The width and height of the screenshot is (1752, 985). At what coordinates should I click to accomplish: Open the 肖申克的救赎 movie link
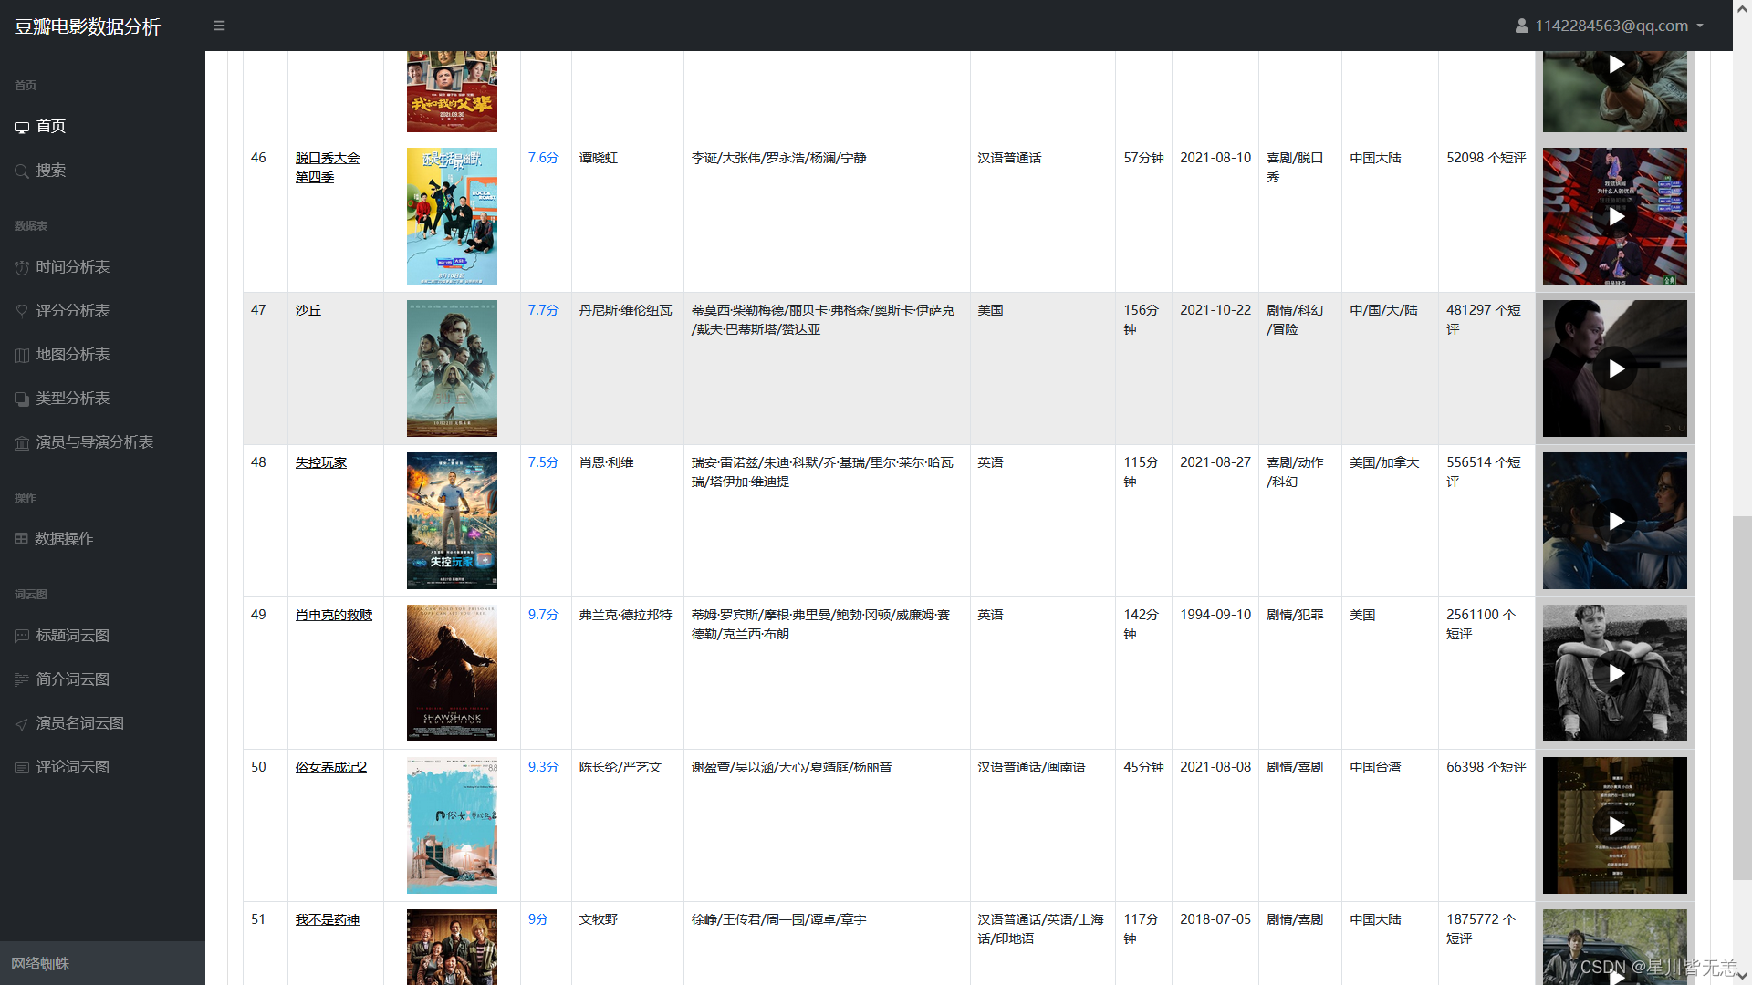click(x=334, y=615)
